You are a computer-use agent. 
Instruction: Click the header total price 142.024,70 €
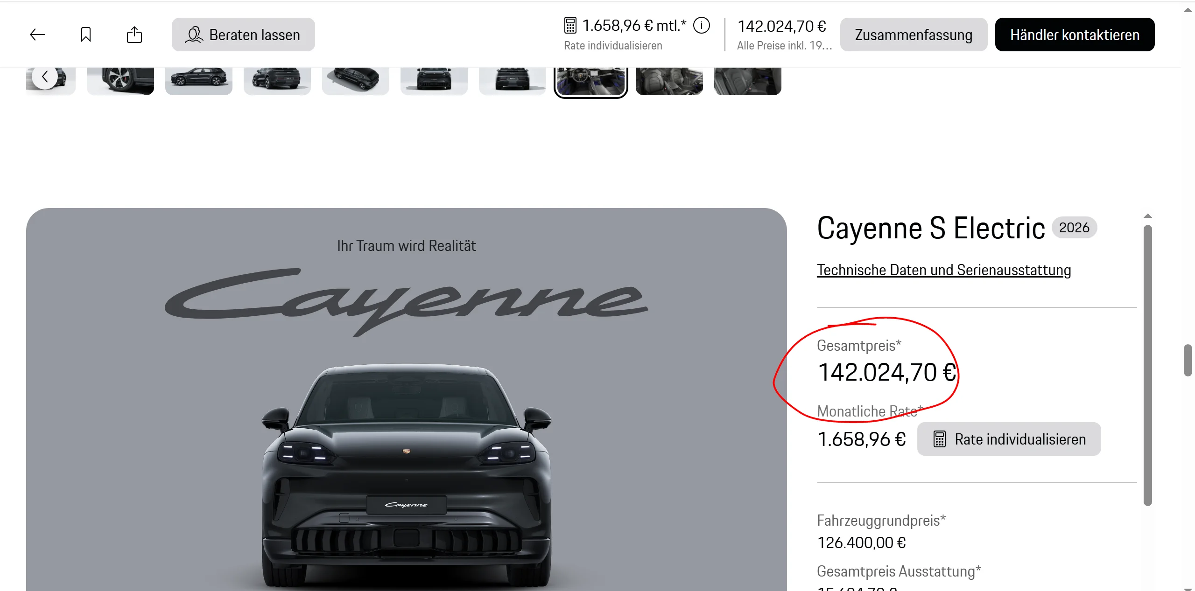(782, 26)
